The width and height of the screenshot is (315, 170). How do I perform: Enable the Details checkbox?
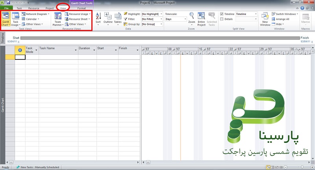222,19
